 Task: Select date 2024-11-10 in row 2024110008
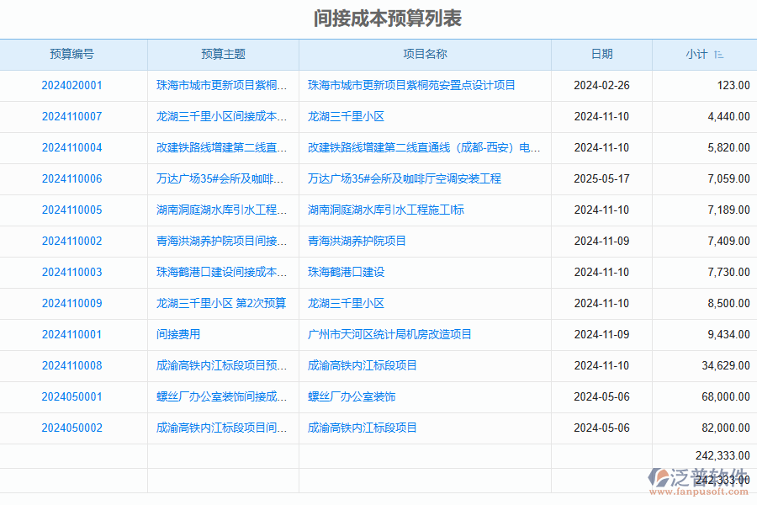coord(601,366)
